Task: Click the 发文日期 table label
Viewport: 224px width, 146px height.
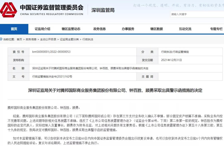Action: pos(147,60)
